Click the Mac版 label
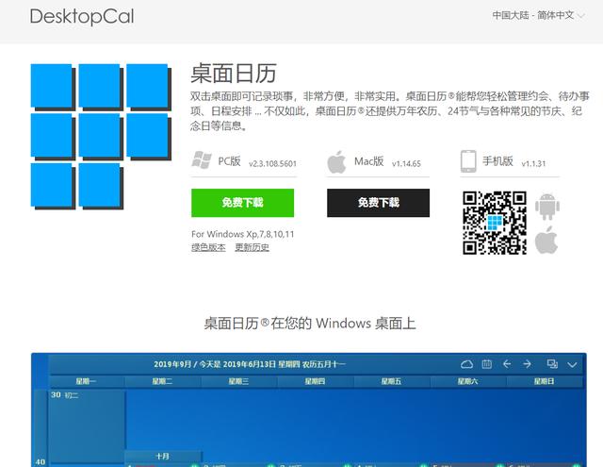The width and height of the screenshot is (603, 467). [368, 161]
